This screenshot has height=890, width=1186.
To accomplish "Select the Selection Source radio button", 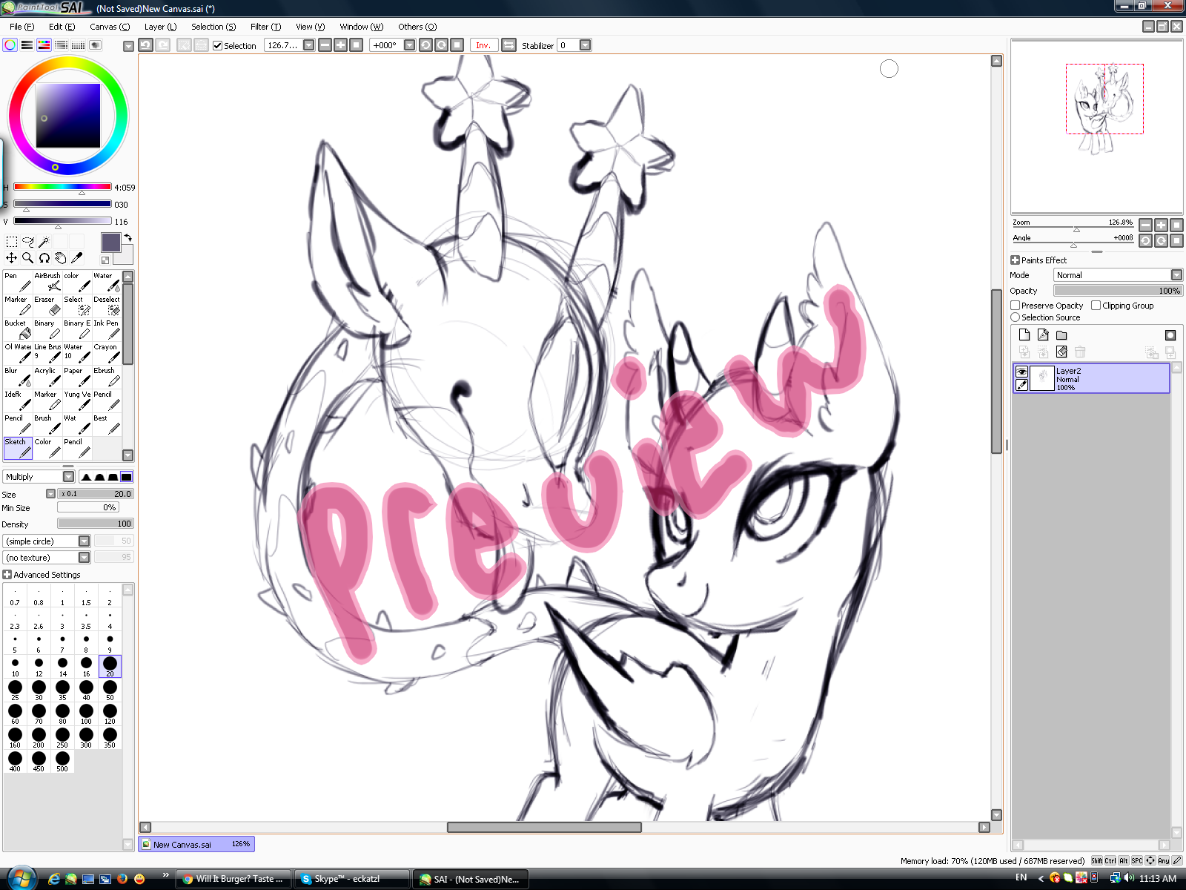I will [x=1016, y=317].
